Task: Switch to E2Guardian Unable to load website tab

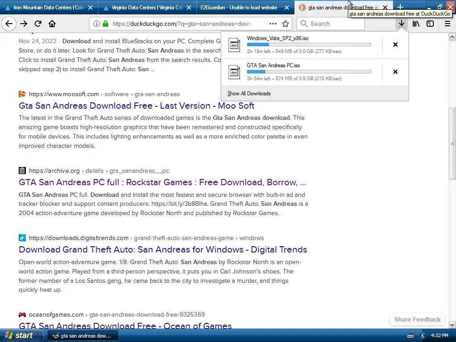Action: 239,8
